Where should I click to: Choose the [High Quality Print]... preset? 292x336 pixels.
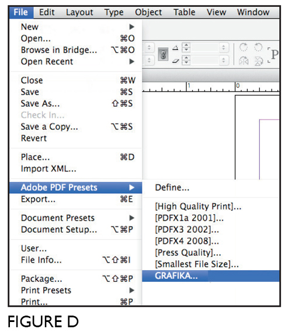point(211,206)
